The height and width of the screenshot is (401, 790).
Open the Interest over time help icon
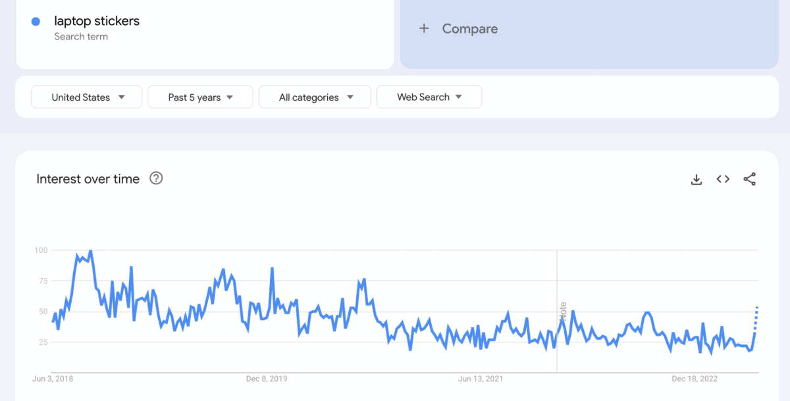pyautogui.click(x=156, y=178)
